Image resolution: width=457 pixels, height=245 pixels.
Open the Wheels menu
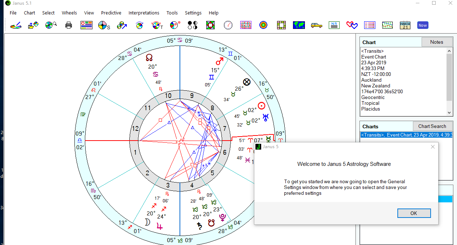pyautogui.click(x=69, y=13)
